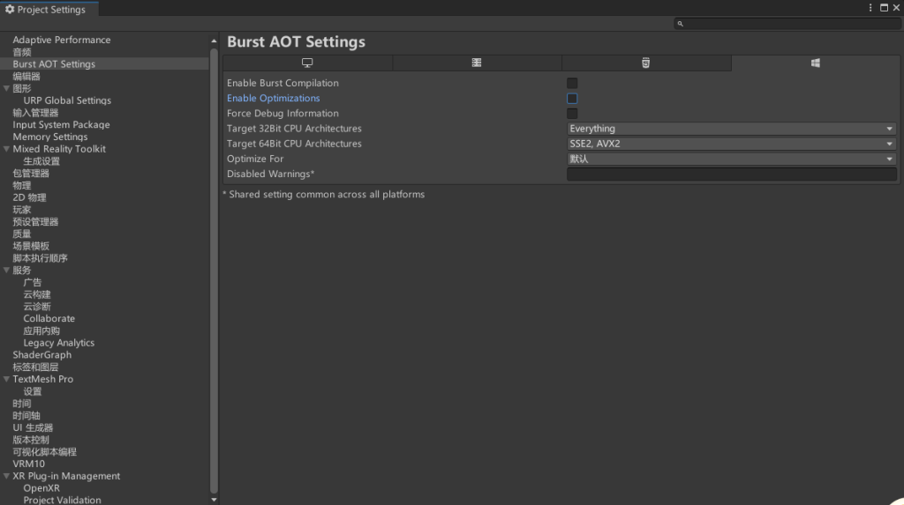This screenshot has height=505, width=904.
Task: Click the Disabled Warnings text field
Action: point(732,174)
